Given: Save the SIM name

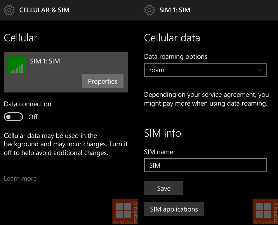Looking at the screenshot, I should coord(164,188).
